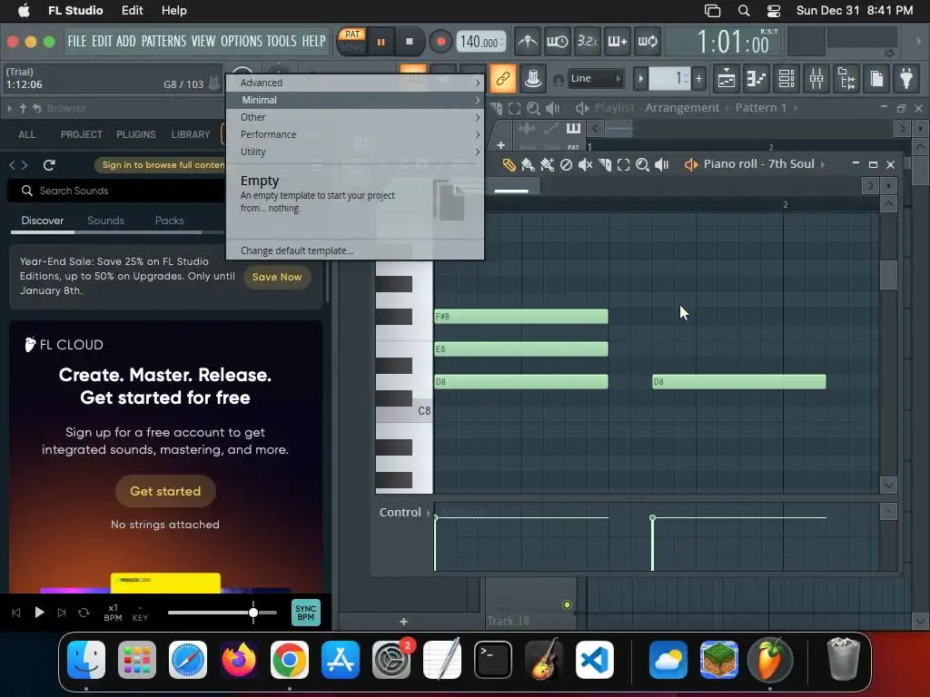This screenshot has height=697, width=930.
Task: Open the TOOLS menu
Action: (x=282, y=41)
